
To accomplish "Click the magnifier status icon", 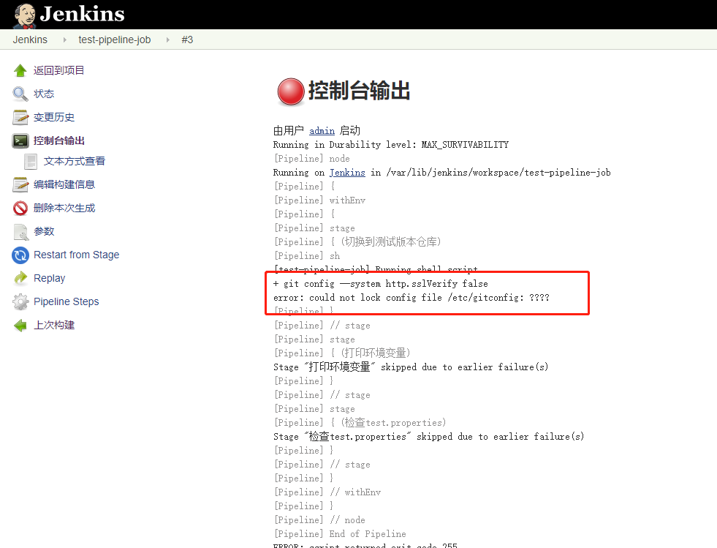I will tap(20, 94).
